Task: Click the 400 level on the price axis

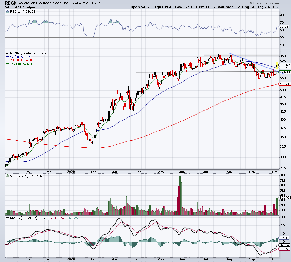Action: tap(283, 120)
